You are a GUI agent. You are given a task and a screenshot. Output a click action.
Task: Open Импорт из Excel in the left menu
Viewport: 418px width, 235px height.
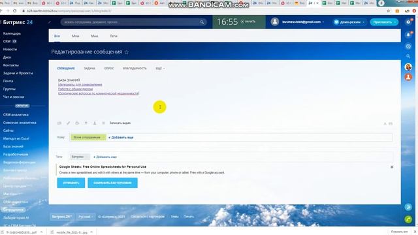[x=16, y=138]
